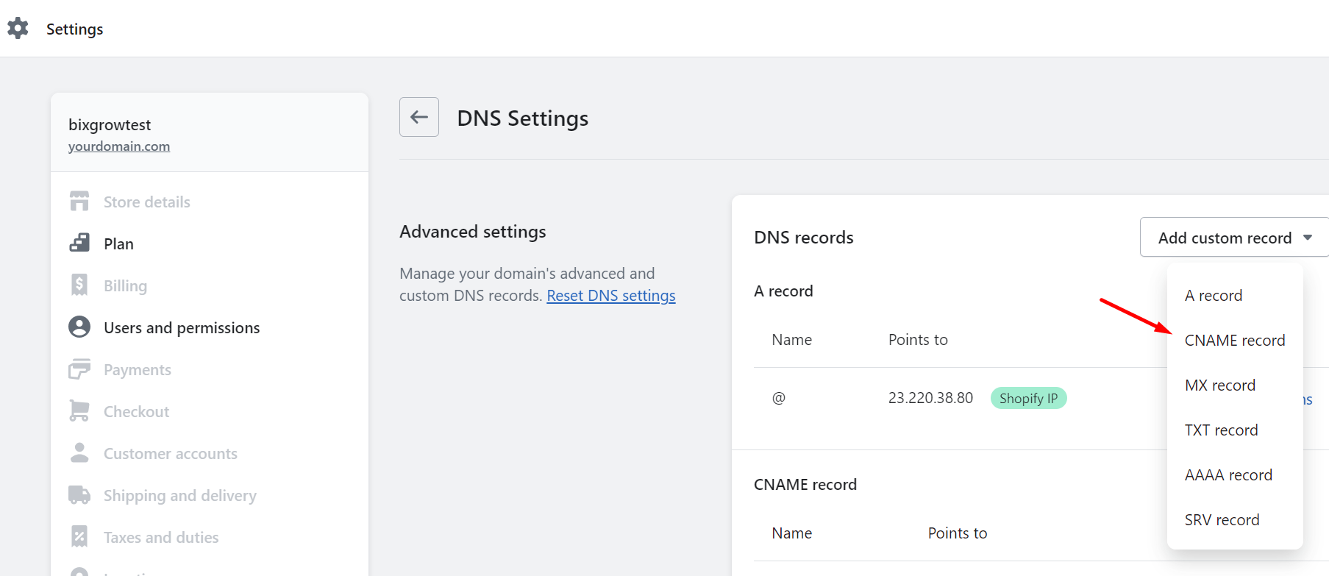Select A record from the dropdown menu

coord(1214,296)
